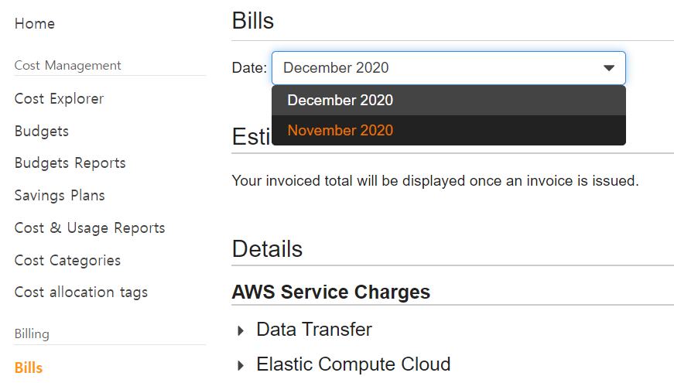Click the Cost Management section header
This screenshot has width=674, height=383.
68,66
